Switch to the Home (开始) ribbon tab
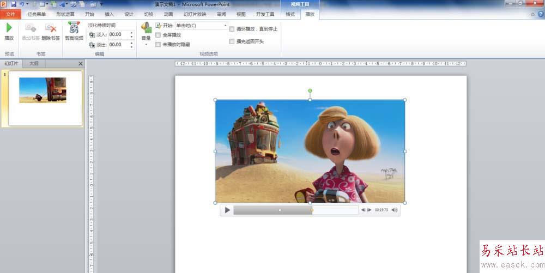Viewport: 545px width, 273px height. tap(89, 14)
